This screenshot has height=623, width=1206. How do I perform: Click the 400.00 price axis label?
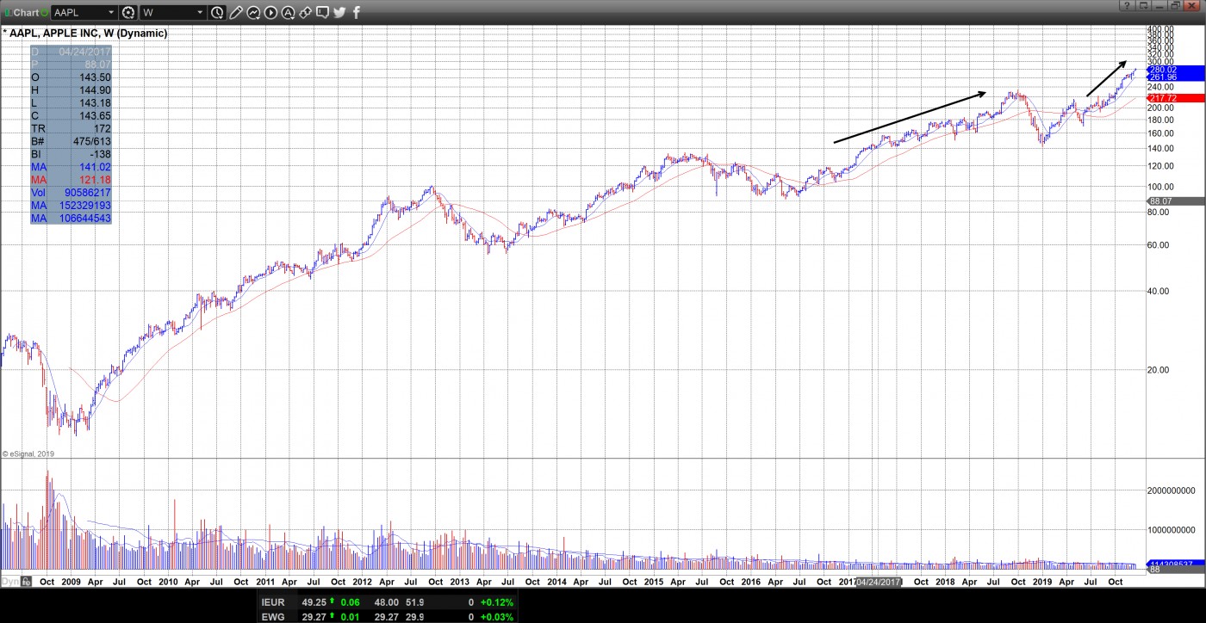point(1161,29)
